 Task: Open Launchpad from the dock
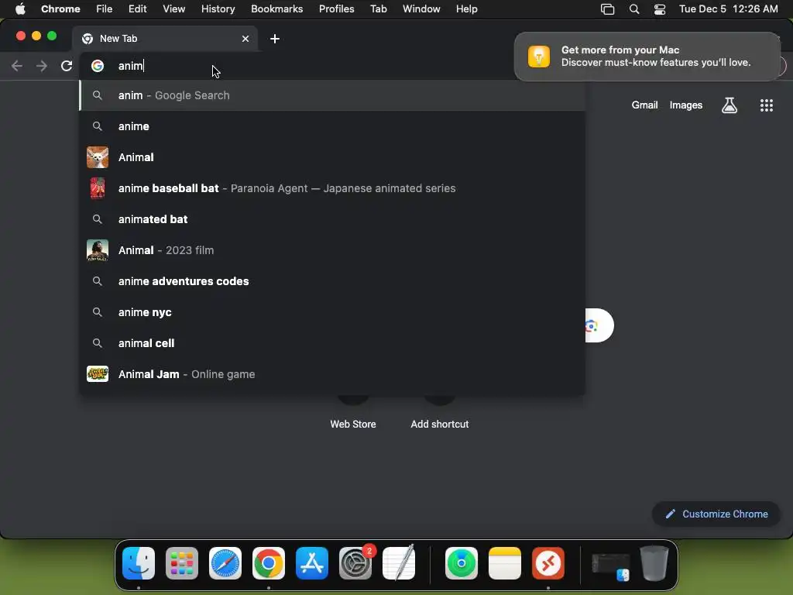click(x=181, y=563)
